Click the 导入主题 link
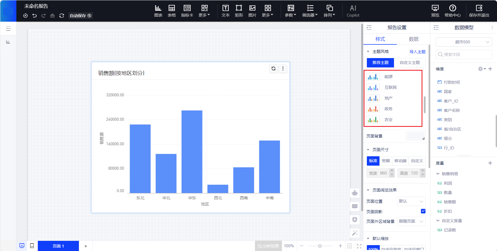Viewport: 497px width, 251px height. click(x=417, y=52)
